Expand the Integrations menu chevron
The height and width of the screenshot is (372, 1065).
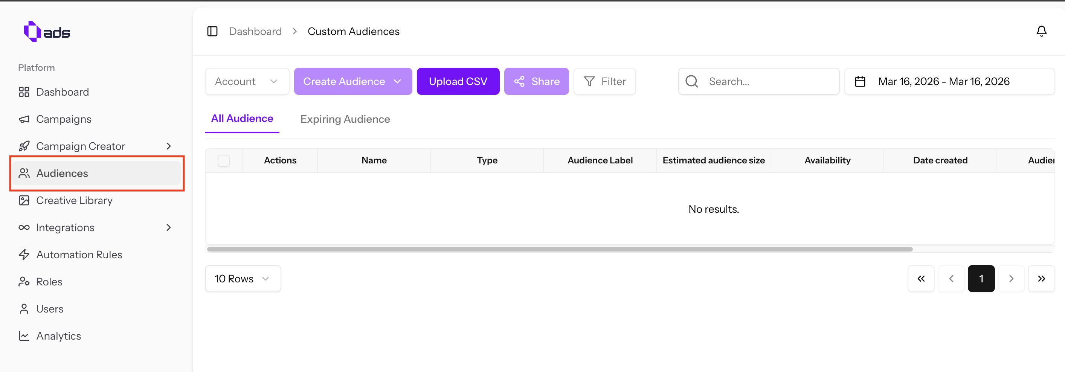tap(168, 227)
